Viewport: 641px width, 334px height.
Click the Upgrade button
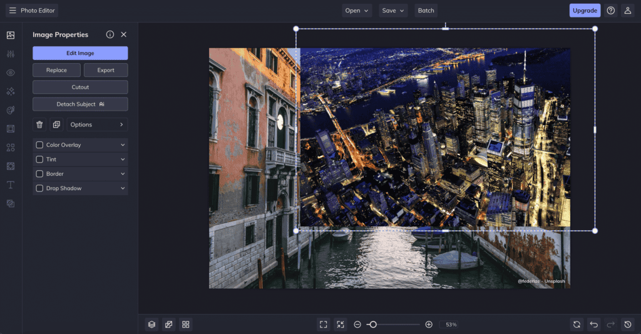pyautogui.click(x=585, y=11)
